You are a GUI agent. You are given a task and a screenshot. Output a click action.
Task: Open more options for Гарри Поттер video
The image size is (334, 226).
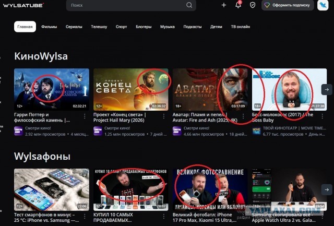(85, 116)
